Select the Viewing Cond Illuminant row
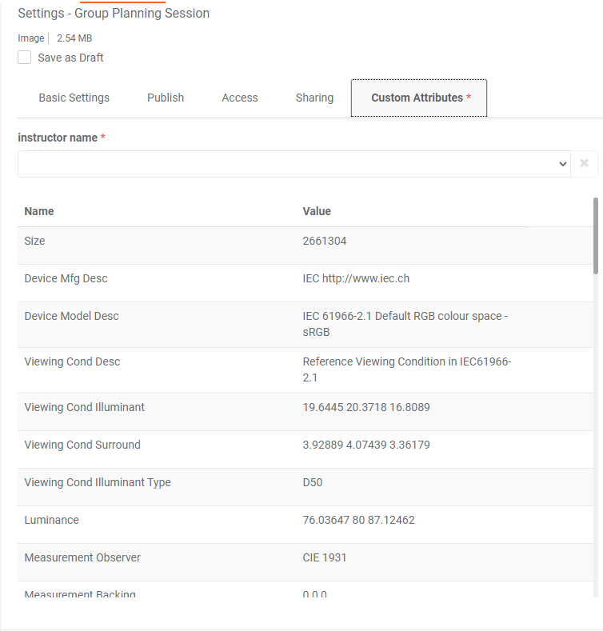The image size is (603, 631). click(x=84, y=407)
